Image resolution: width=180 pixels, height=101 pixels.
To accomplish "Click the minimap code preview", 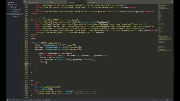I will [165, 27].
